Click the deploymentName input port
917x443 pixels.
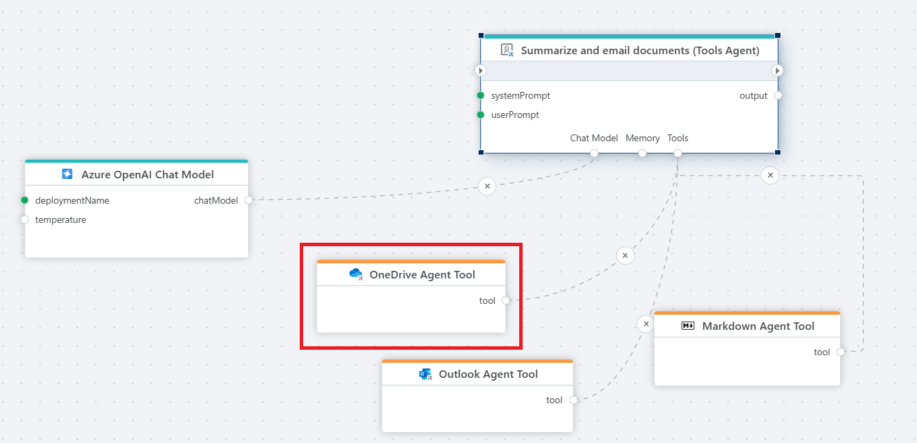tap(25, 200)
